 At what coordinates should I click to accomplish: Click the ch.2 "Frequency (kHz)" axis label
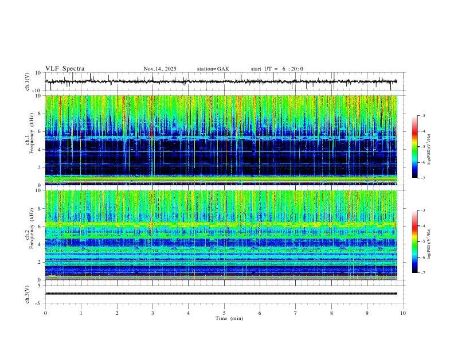[x=32, y=228]
